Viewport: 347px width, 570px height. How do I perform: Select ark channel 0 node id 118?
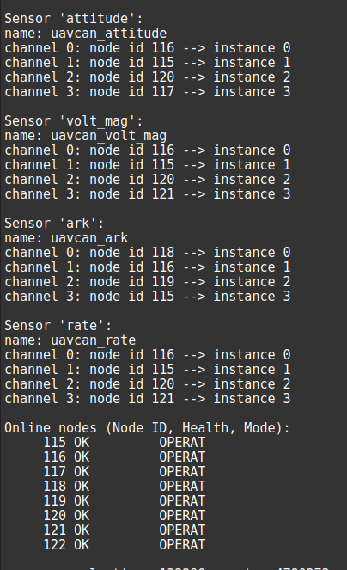147,253
